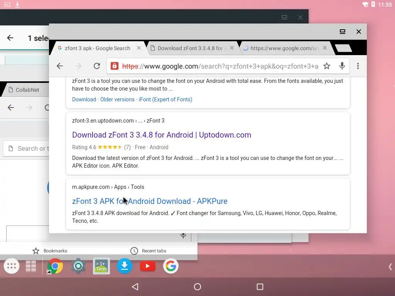Click 'Rating 4.6' stars line of Uptodown result
395x296 pixels.
pyautogui.click(x=120, y=147)
